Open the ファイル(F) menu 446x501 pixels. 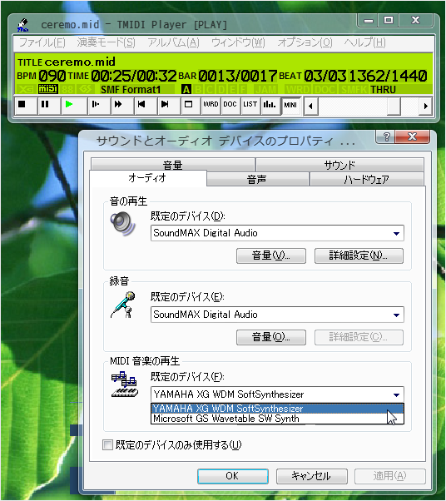[x=42, y=42]
